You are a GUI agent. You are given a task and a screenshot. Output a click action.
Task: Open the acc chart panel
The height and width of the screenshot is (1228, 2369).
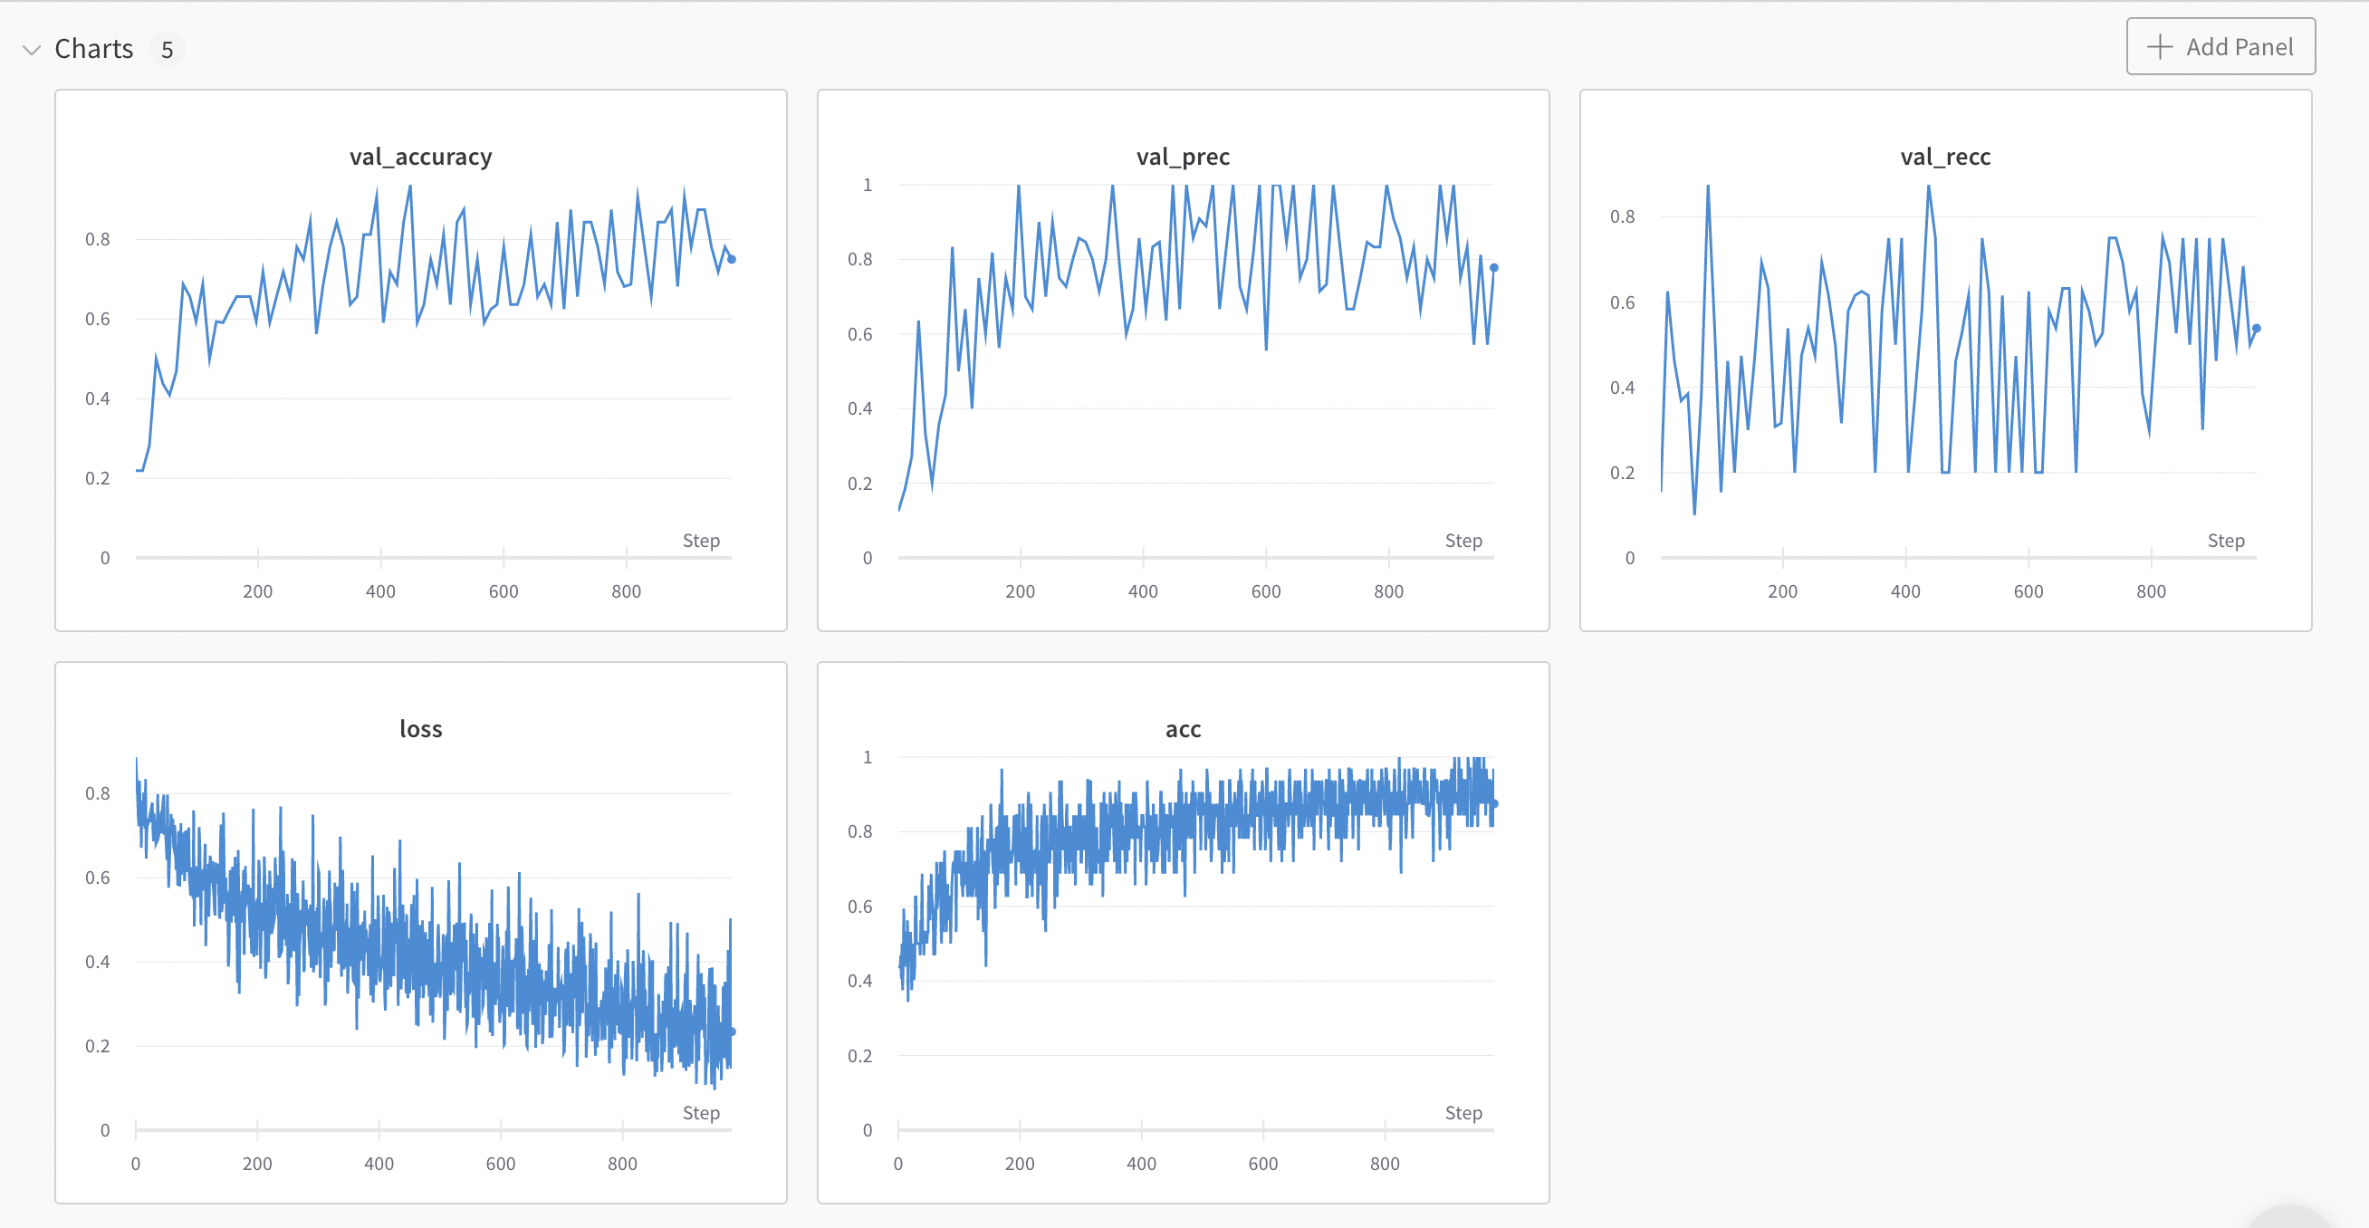pos(1184,933)
